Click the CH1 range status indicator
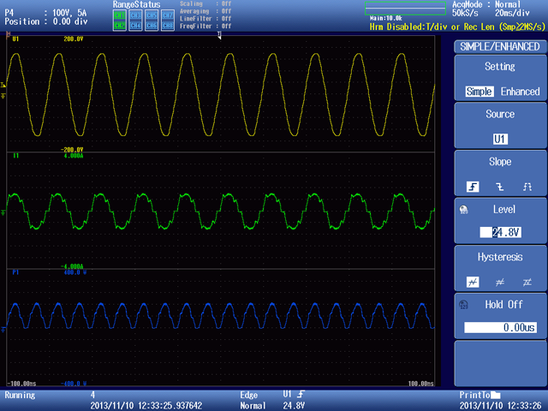The width and height of the screenshot is (548, 411). 120,15
